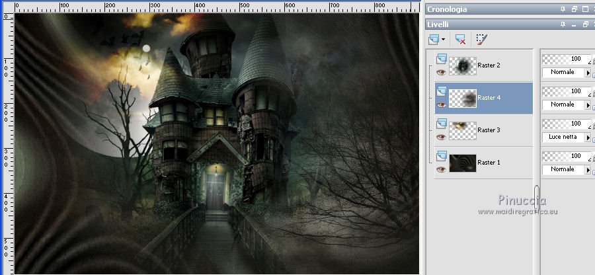Adjust the Raster 2 opacity slider
This screenshot has height=275, width=595.
pyautogui.click(x=567, y=59)
